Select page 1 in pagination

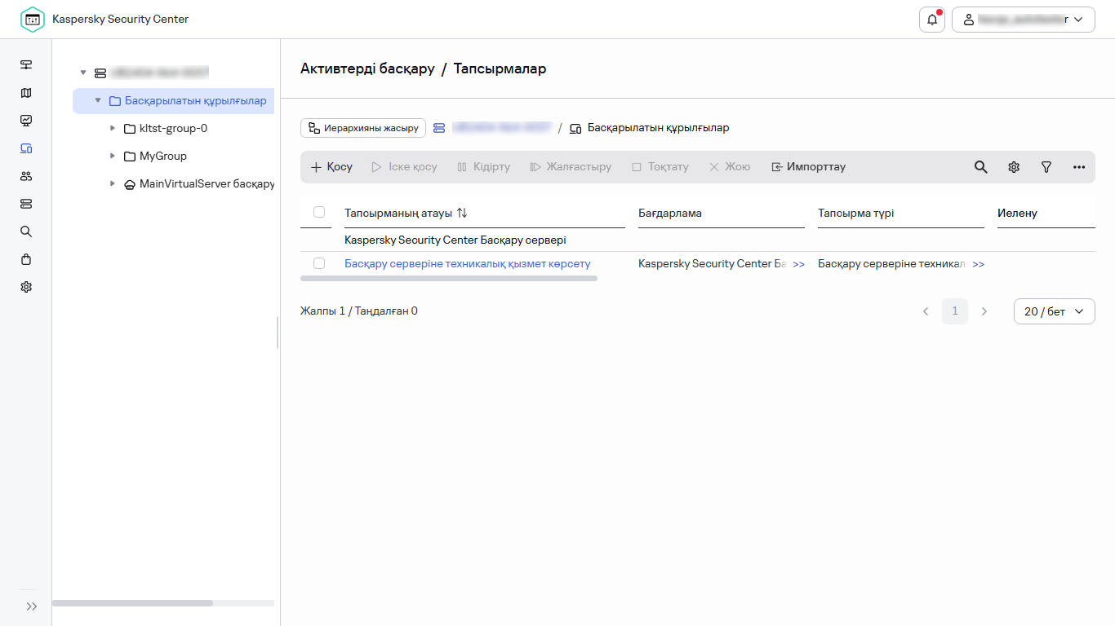(x=955, y=311)
